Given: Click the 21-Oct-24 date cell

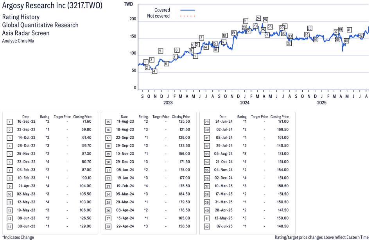Looking at the screenshot, I should click(224, 162).
